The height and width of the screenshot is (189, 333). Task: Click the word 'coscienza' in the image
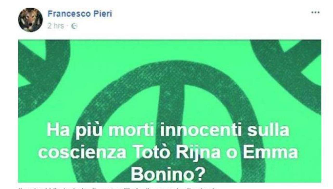tap(78, 153)
